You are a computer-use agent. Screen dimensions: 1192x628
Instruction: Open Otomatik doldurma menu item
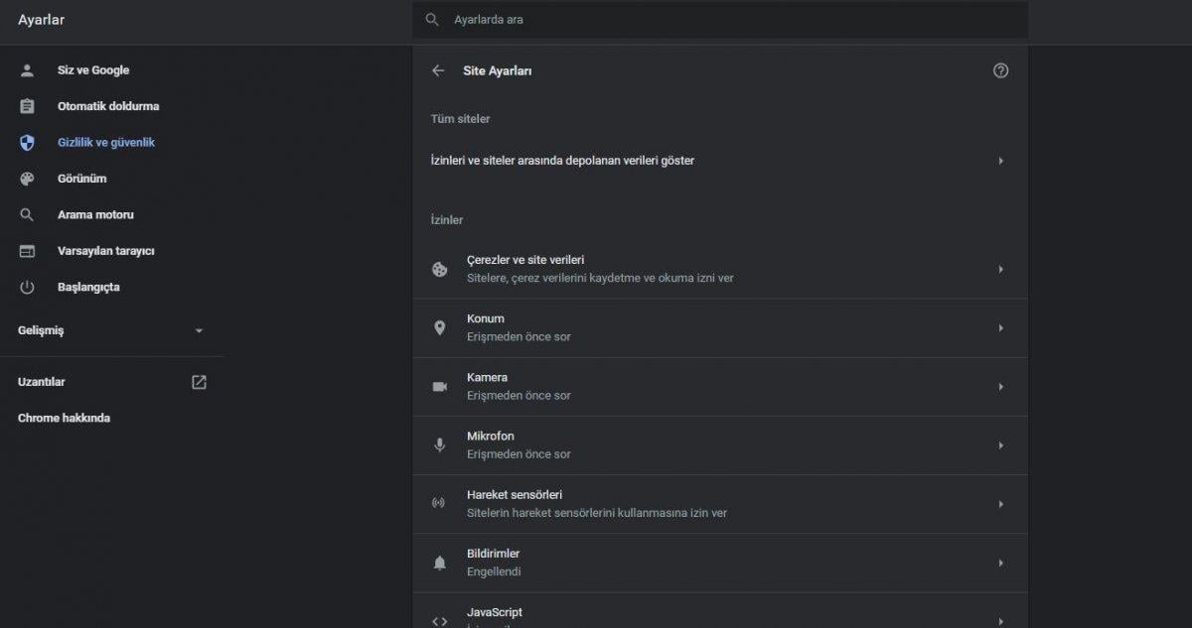(107, 106)
